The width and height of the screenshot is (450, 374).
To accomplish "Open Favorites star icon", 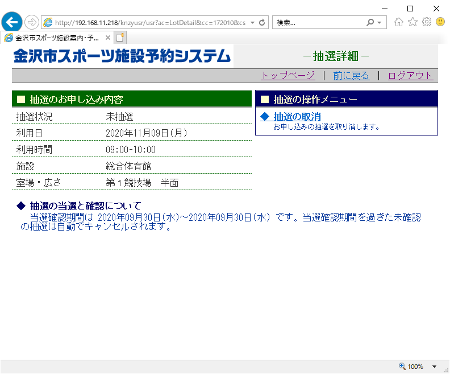I will (413, 22).
